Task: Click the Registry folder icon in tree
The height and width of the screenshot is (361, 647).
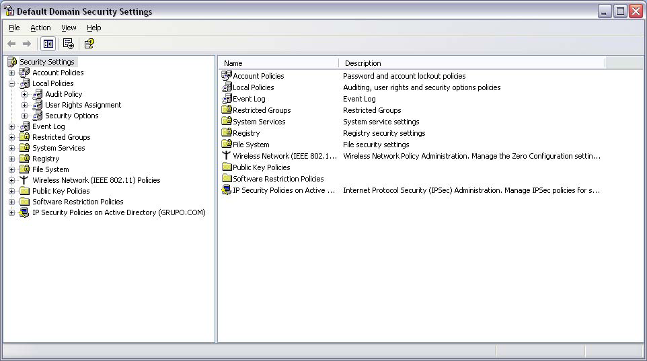Action: (25, 159)
